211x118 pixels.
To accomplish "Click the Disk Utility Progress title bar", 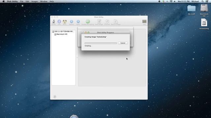I will click(x=105, y=32).
